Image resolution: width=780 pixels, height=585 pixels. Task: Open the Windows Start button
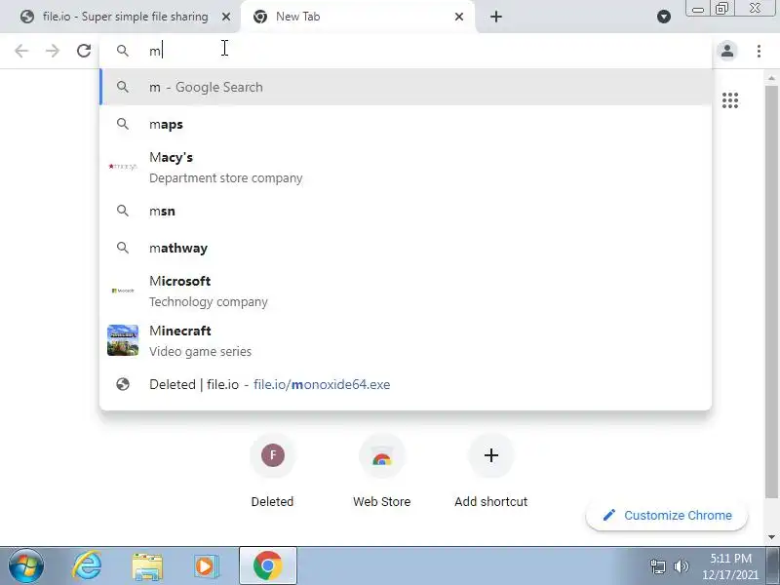point(26,566)
